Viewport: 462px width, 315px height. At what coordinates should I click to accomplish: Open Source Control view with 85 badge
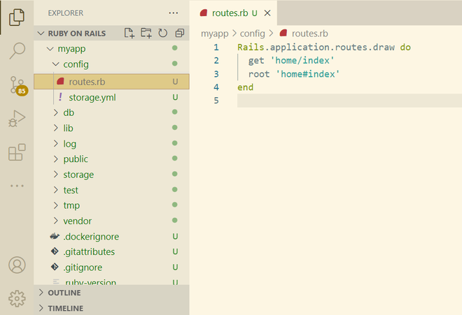[17, 85]
